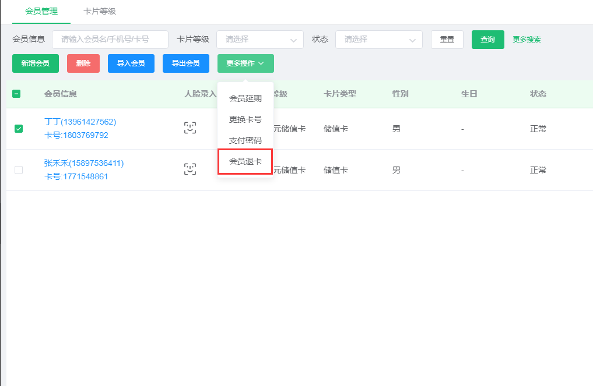This screenshot has width=593, height=386.
Task: Click face scan icon for 丁丁
Action: coord(190,129)
